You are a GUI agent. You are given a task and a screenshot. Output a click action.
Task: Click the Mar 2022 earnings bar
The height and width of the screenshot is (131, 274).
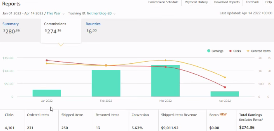click(x=165, y=81)
